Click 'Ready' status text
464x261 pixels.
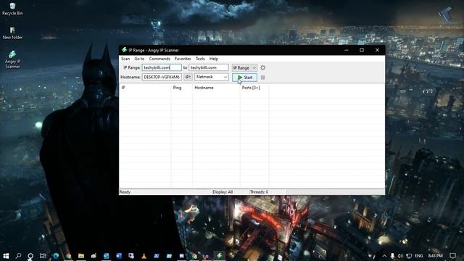(125, 192)
